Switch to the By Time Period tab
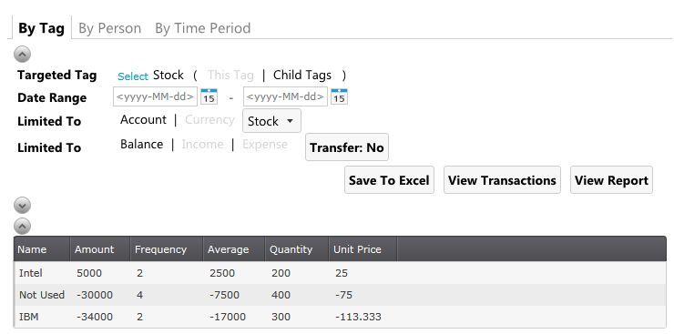 (x=202, y=28)
